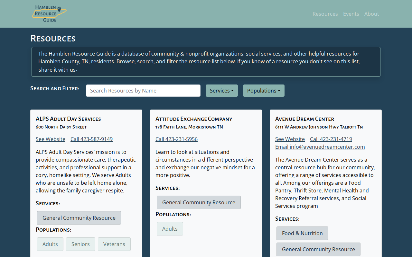
Task: Click Adults tag in Attitude Exchange card
Action: point(170,229)
